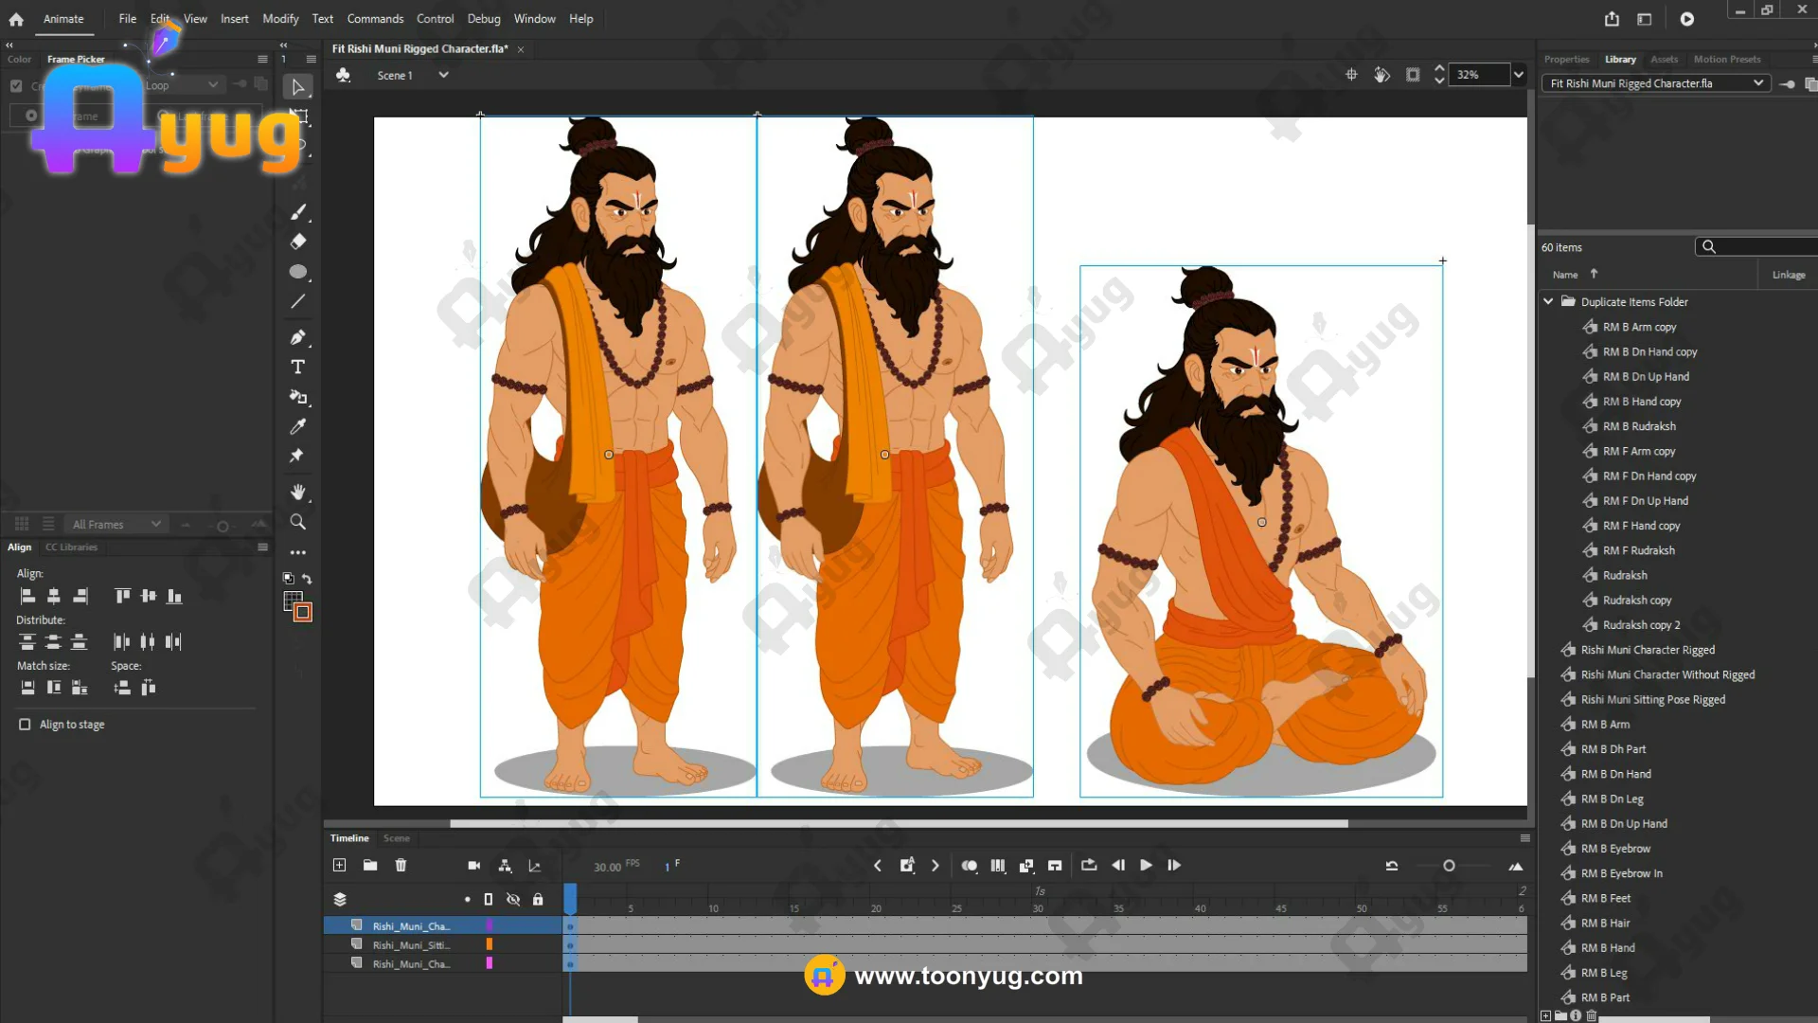This screenshot has width=1818, height=1023.
Task: Click the layer color swatch of Rishi_Muni_Sitti layer
Action: coord(490,944)
